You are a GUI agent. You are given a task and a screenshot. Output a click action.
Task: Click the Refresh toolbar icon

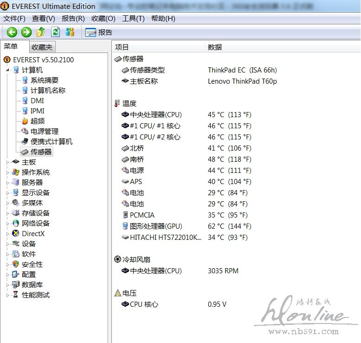[x=55, y=32]
